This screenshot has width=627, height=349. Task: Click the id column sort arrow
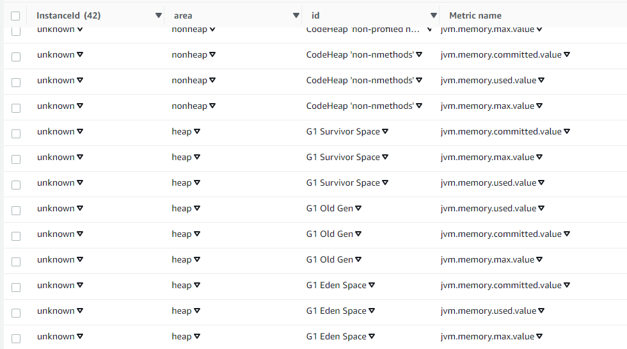(x=434, y=15)
